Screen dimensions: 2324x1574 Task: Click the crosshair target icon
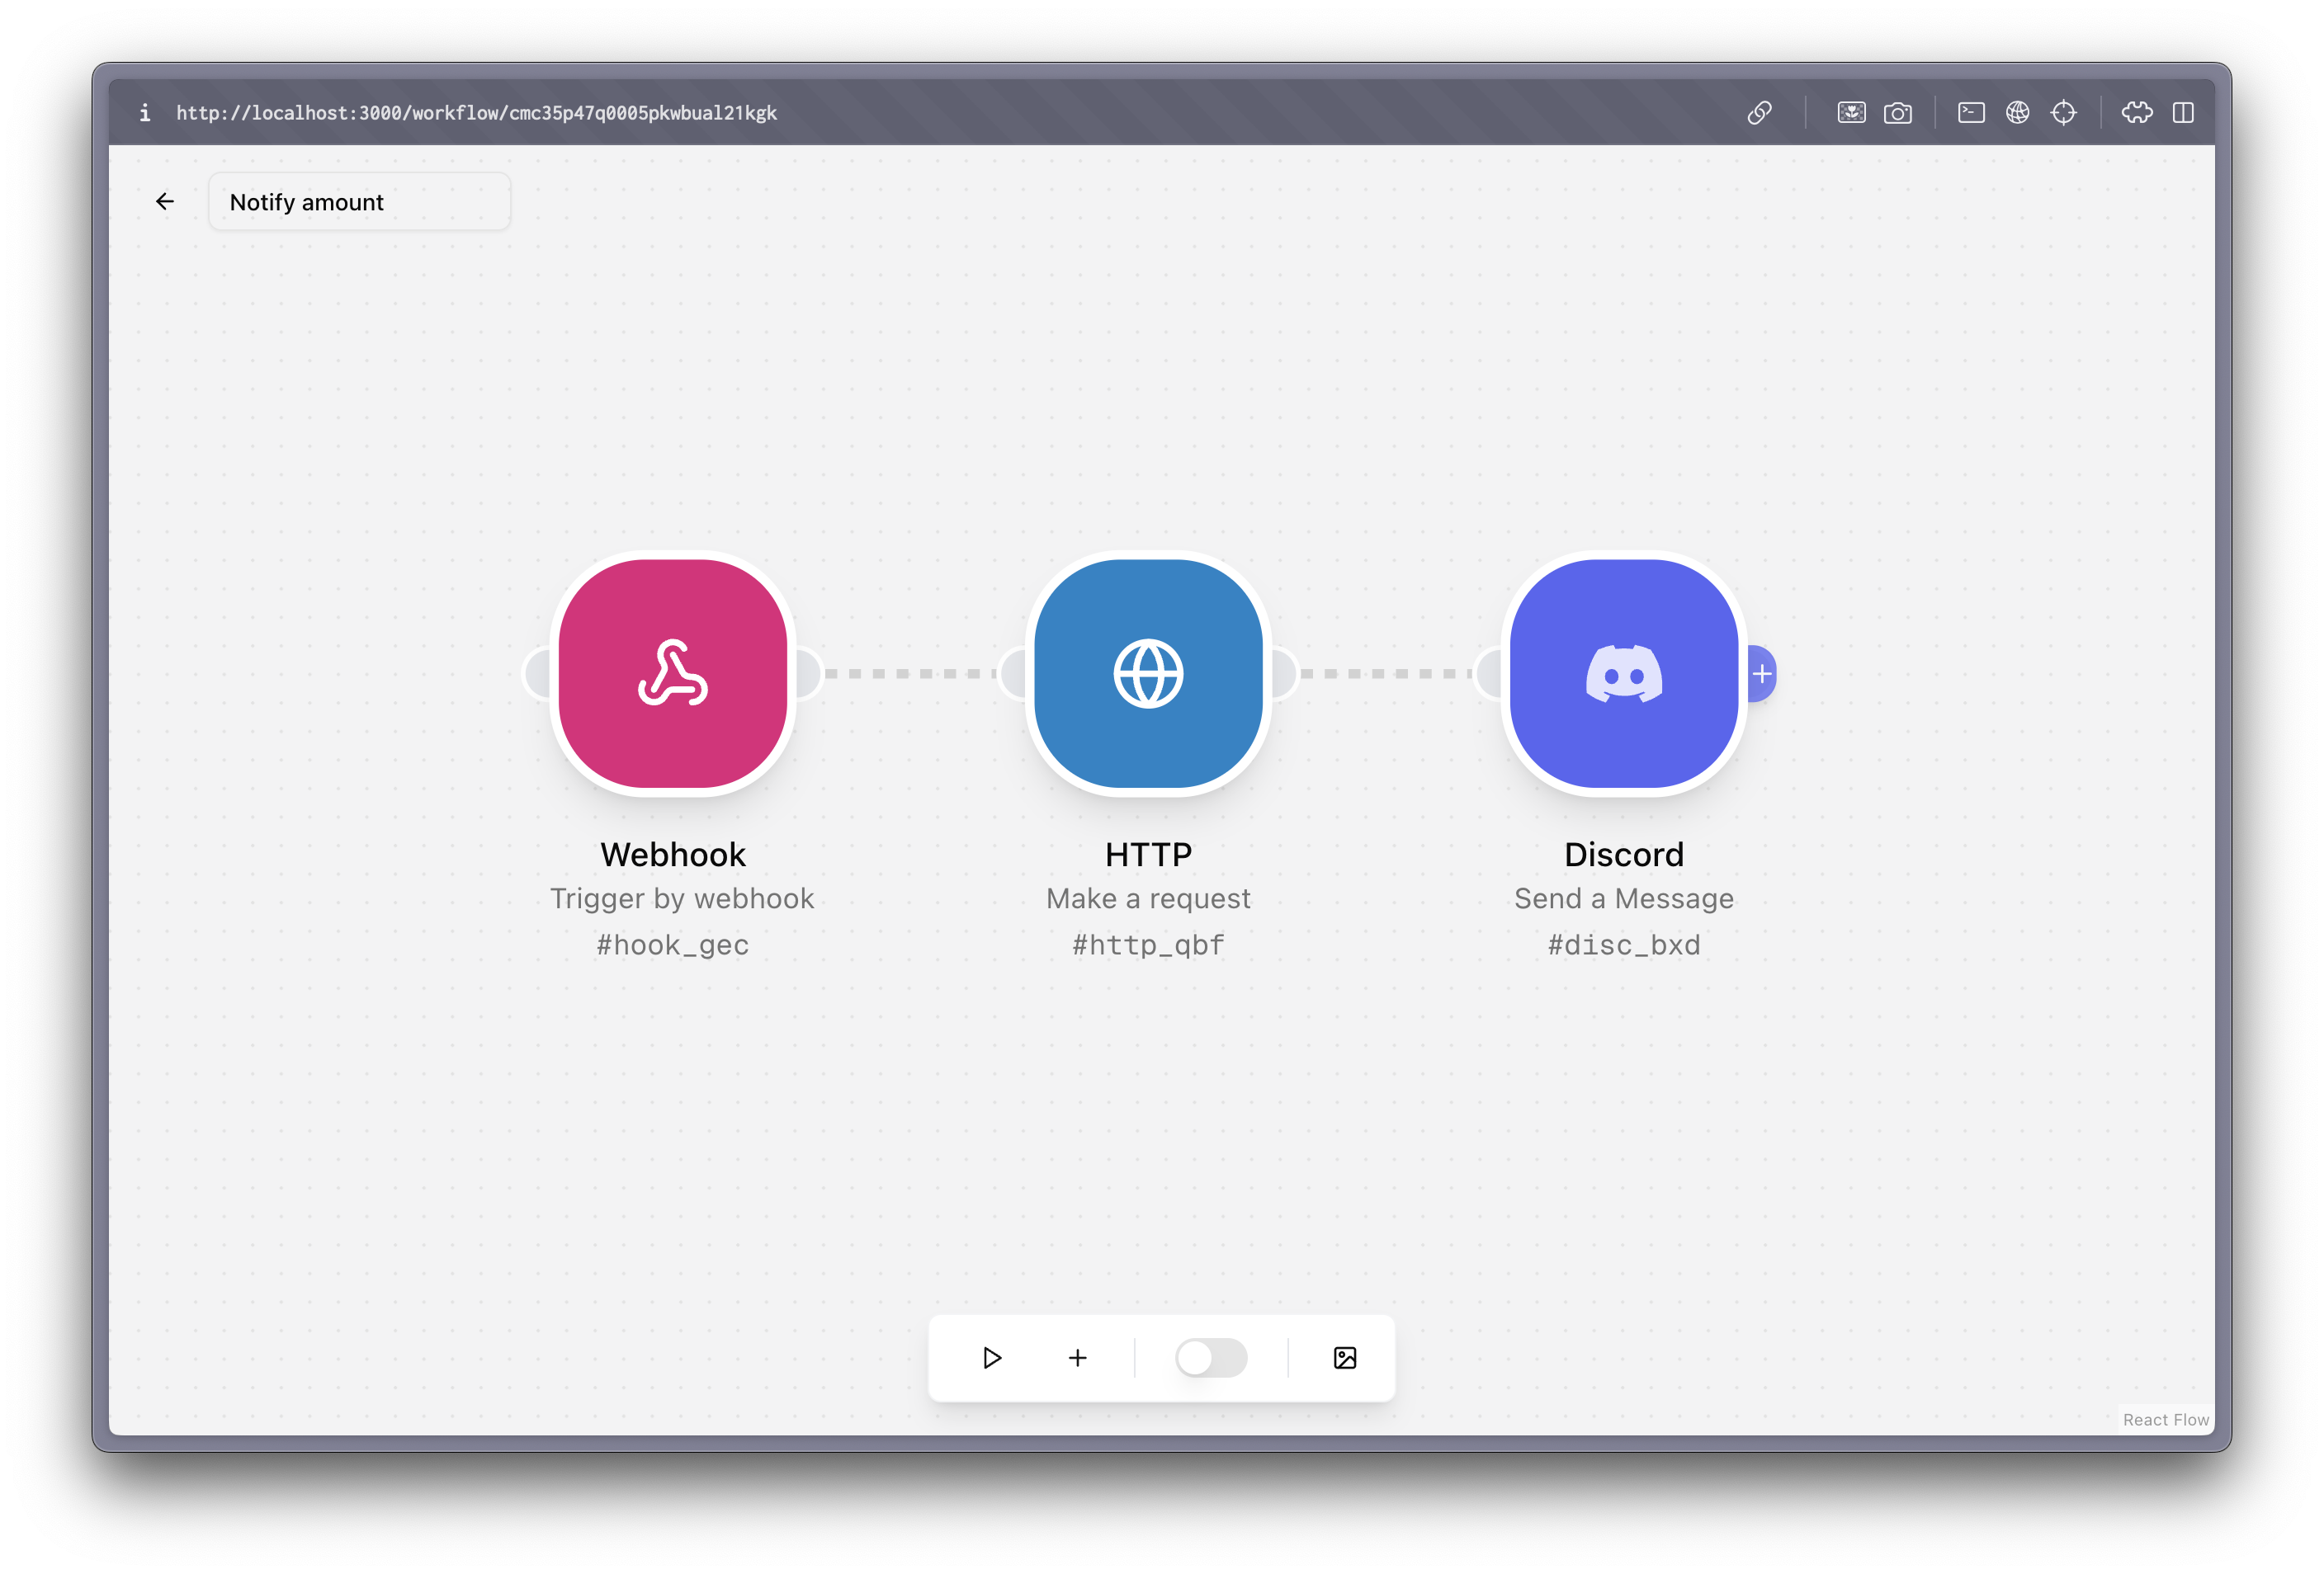point(2063,113)
